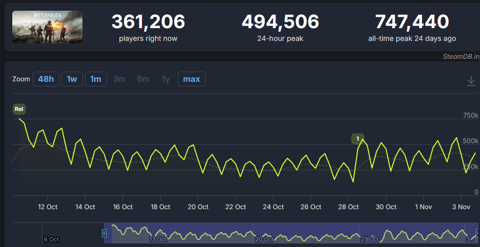Screen dimensions: 480x247
Task: Set chart zoom to 3m
Action: (119, 79)
